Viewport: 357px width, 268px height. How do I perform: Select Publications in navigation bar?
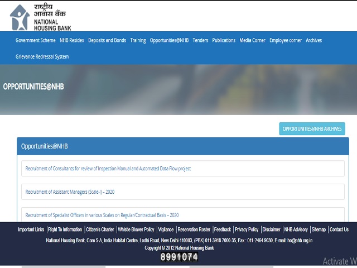pyautogui.click(x=224, y=40)
